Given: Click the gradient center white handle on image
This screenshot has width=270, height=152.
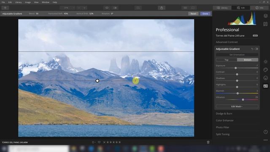Looking at the screenshot, I should click(97, 81).
